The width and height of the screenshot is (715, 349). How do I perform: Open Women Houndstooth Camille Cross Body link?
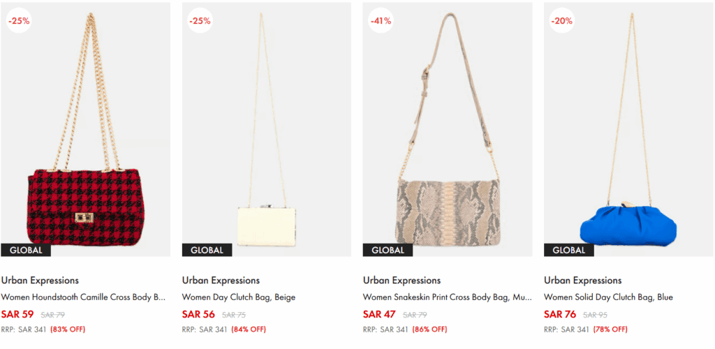(84, 297)
